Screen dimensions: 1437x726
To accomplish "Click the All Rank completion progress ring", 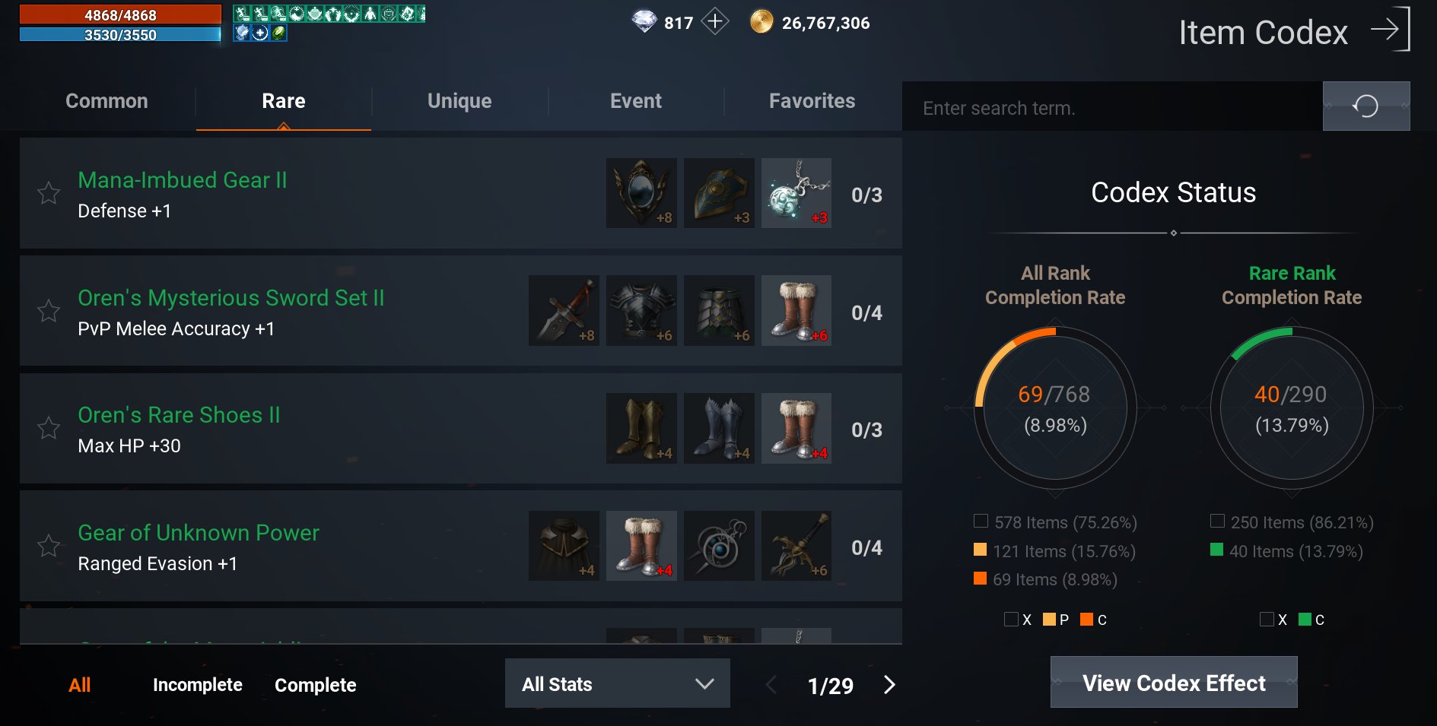I will [x=1056, y=407].
